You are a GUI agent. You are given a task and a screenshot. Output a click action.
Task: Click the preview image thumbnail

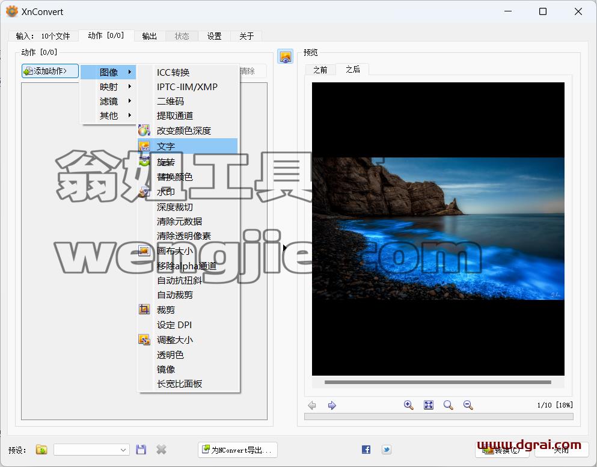click(x=438, y=229)
